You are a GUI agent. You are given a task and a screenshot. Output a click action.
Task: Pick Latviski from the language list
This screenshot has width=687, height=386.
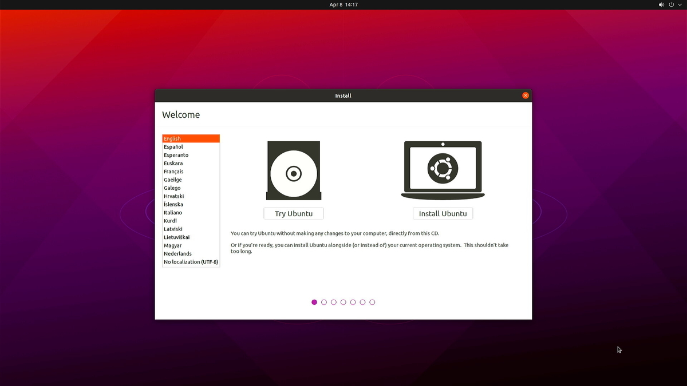tap(191, 229)
